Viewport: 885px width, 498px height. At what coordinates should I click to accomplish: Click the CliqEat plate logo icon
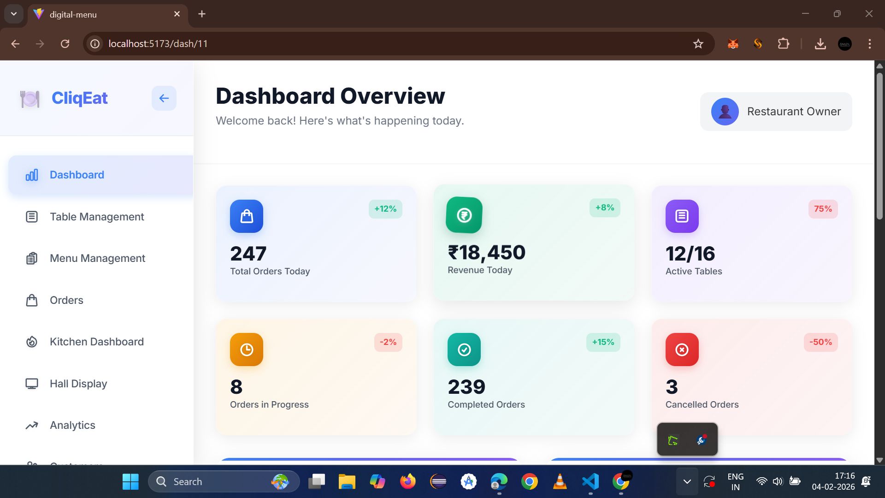pos(30,99)
